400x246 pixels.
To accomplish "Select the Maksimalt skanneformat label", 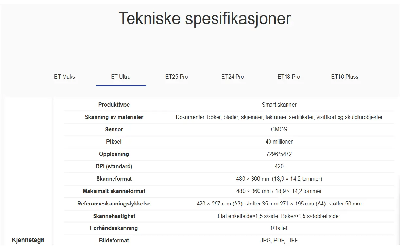I will point(114,191).
